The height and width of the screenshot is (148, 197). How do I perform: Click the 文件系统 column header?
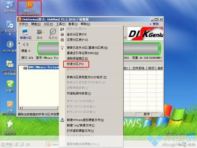click(138, 68)
